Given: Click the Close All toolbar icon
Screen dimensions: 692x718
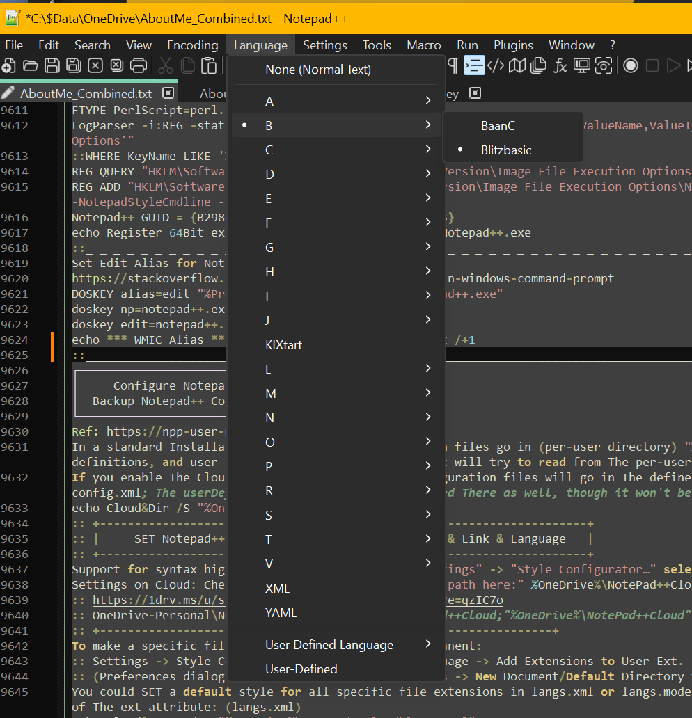Looking at the screenshot, I should coord(117,66).
